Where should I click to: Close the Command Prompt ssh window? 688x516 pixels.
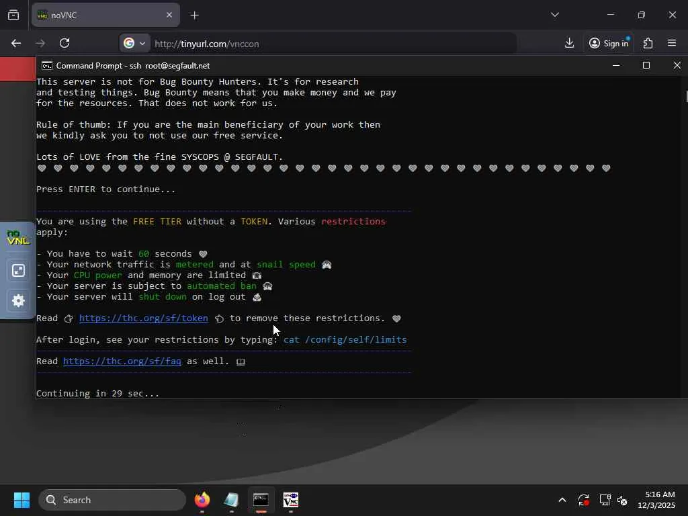(677, 65)
